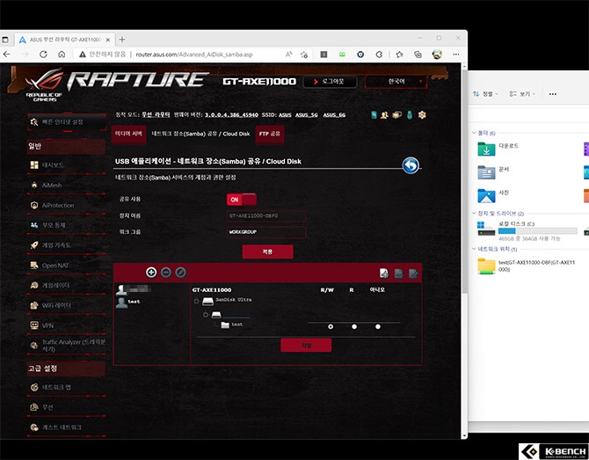Image resolution: width=589 pixels, height=460 pixels.
Task: Select No permission for test folder
Action: tap(378, 326)
